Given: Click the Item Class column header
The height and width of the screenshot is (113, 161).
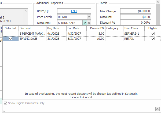Looking at the screenshot, I should pyautogui.click(x=134, y=28).
